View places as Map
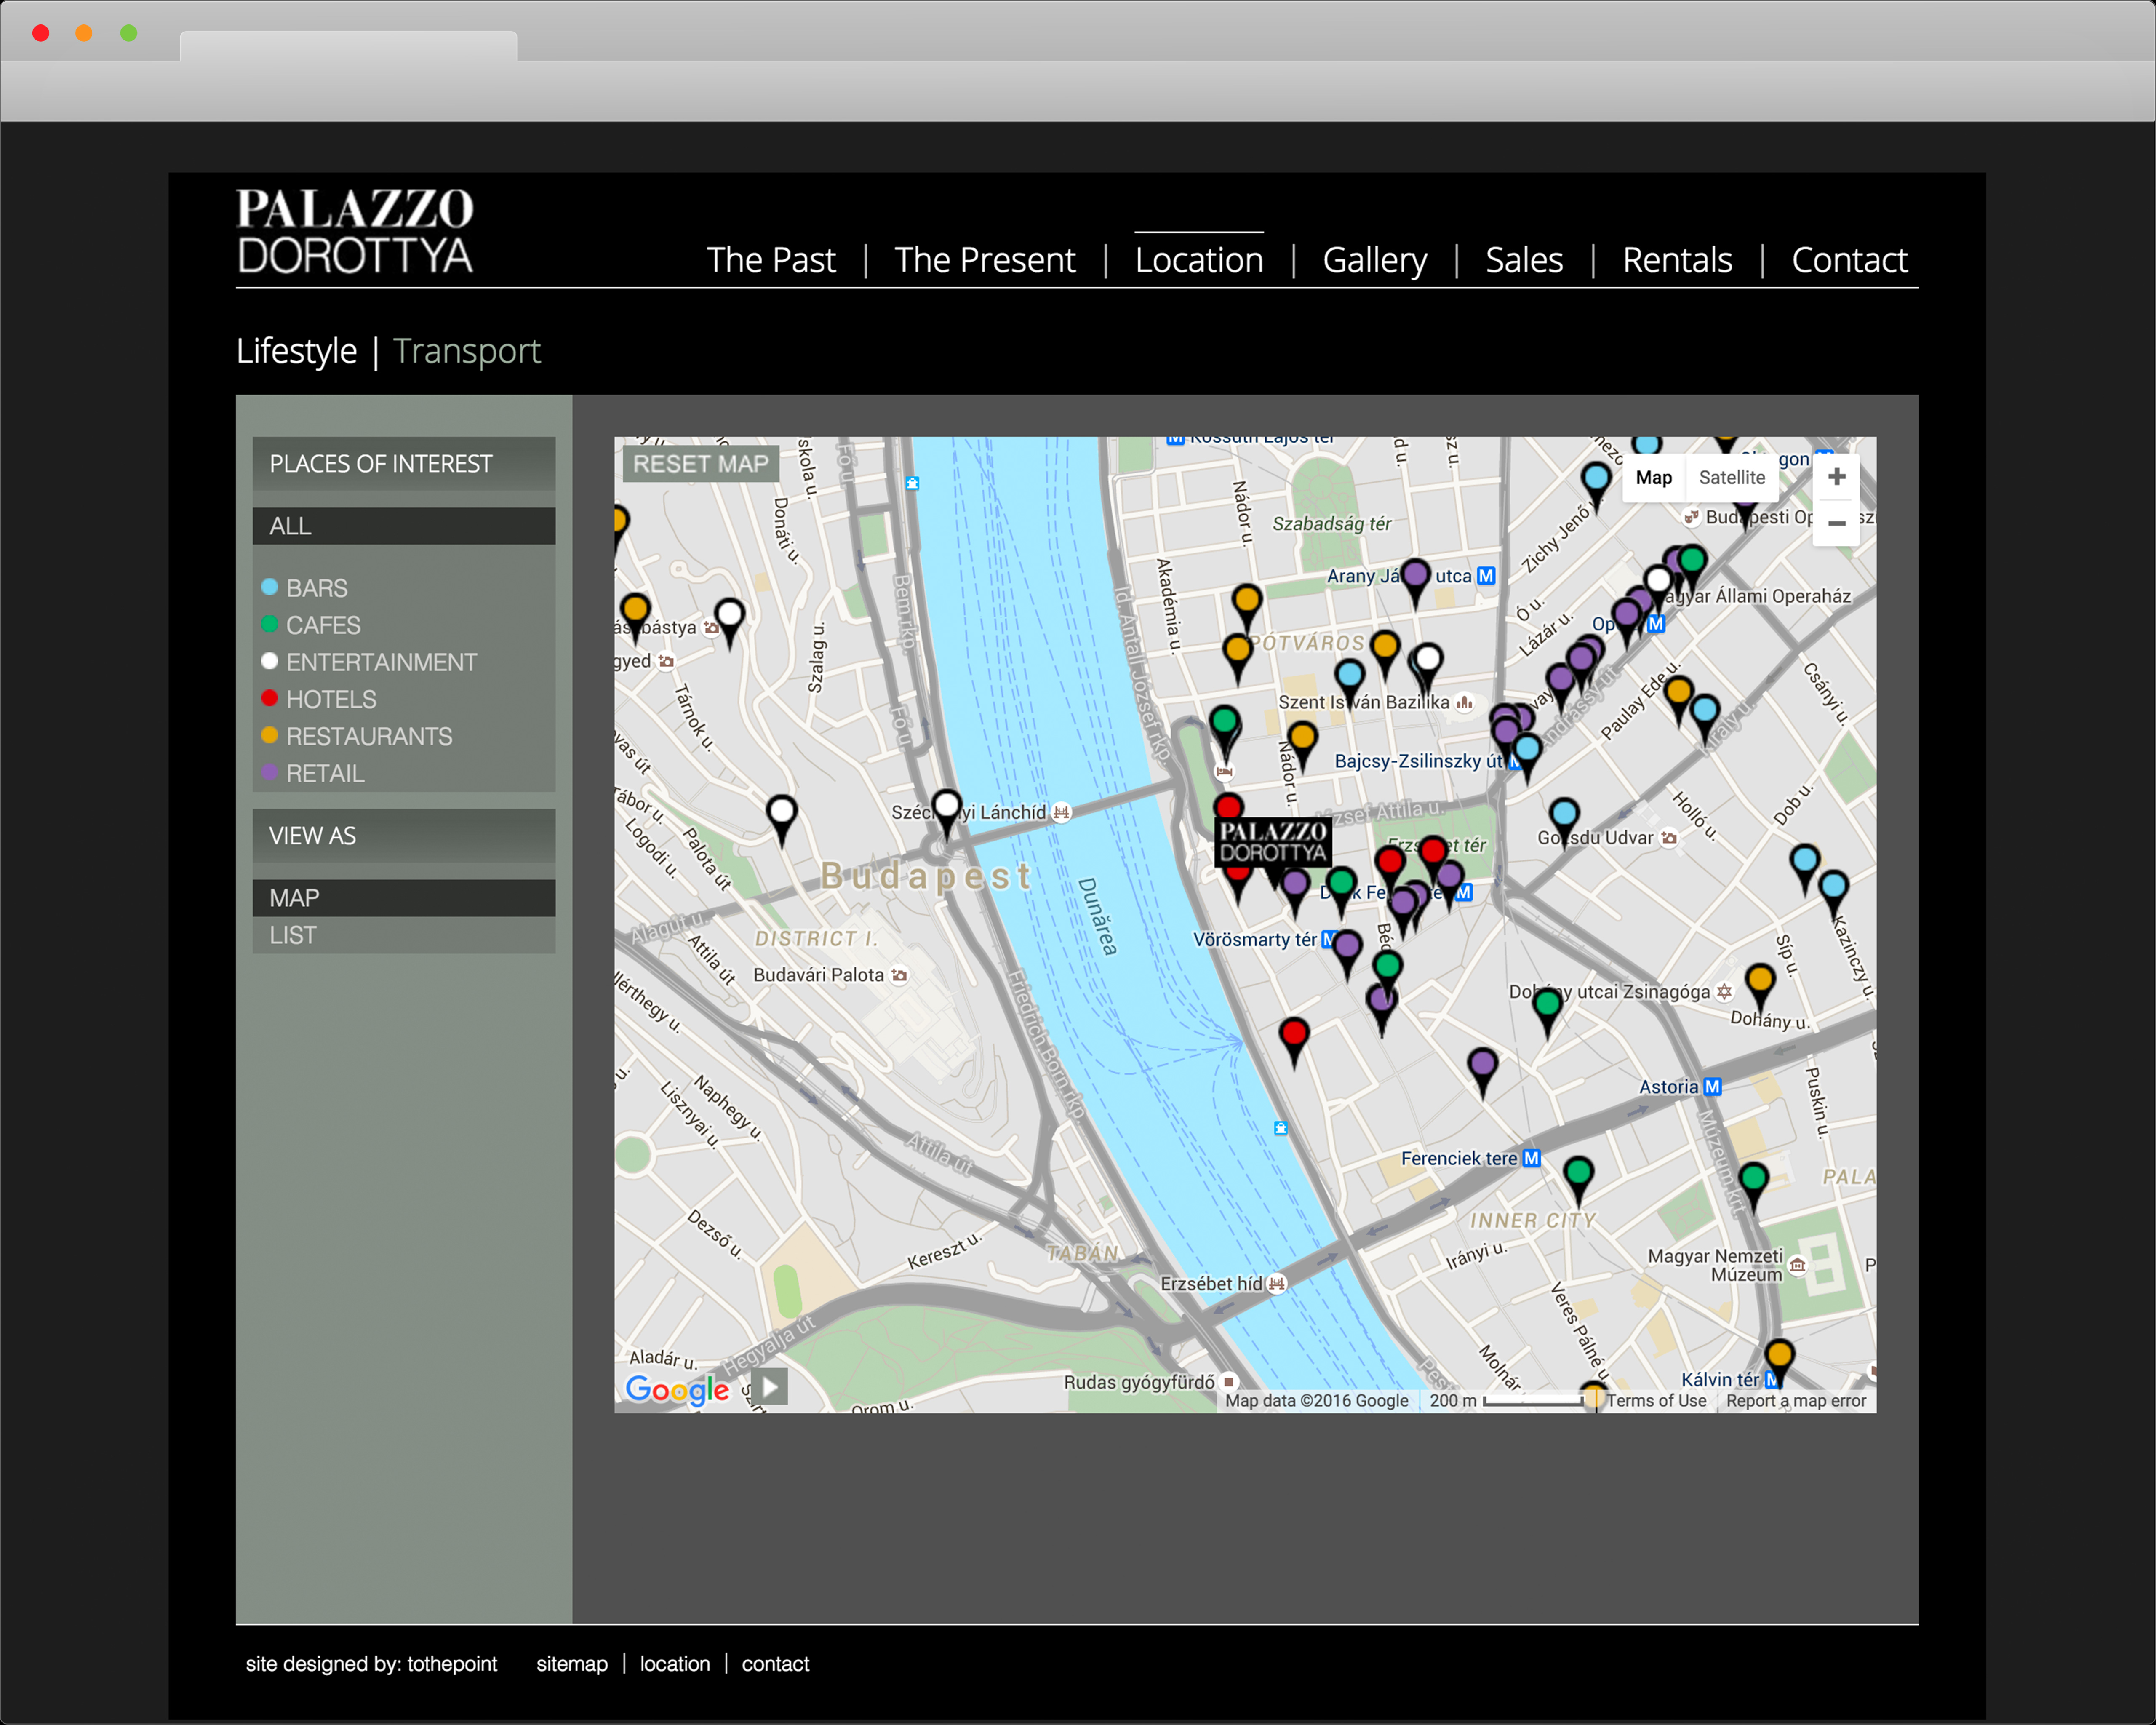2156x1725 pixels. (x=404, y=898)
